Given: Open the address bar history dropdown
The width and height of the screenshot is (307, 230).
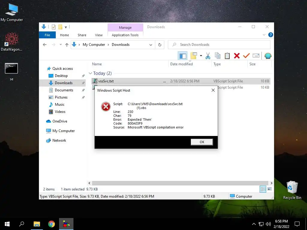Looking at the screenshot, I should pos(151,45).
